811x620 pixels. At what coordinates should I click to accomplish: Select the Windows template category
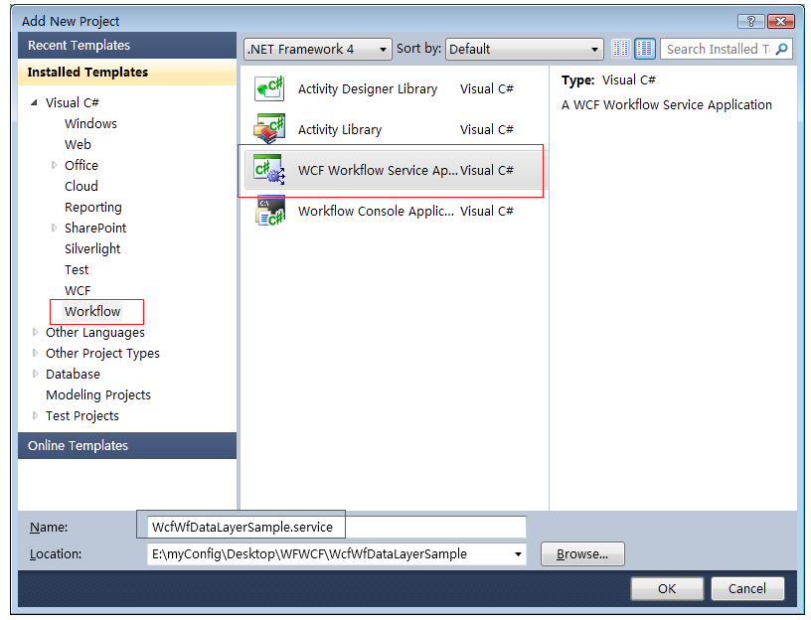pyautogui.click(x=90, y=123)
